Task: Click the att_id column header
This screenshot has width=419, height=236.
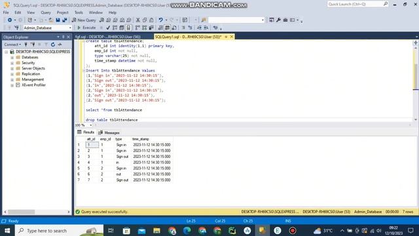Action: coord(91,139)
